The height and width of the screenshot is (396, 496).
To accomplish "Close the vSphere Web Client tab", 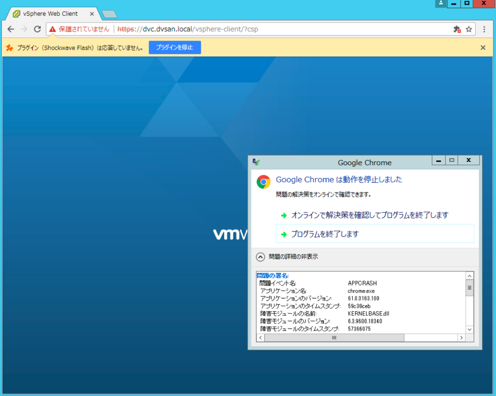I will coord(92,14).
